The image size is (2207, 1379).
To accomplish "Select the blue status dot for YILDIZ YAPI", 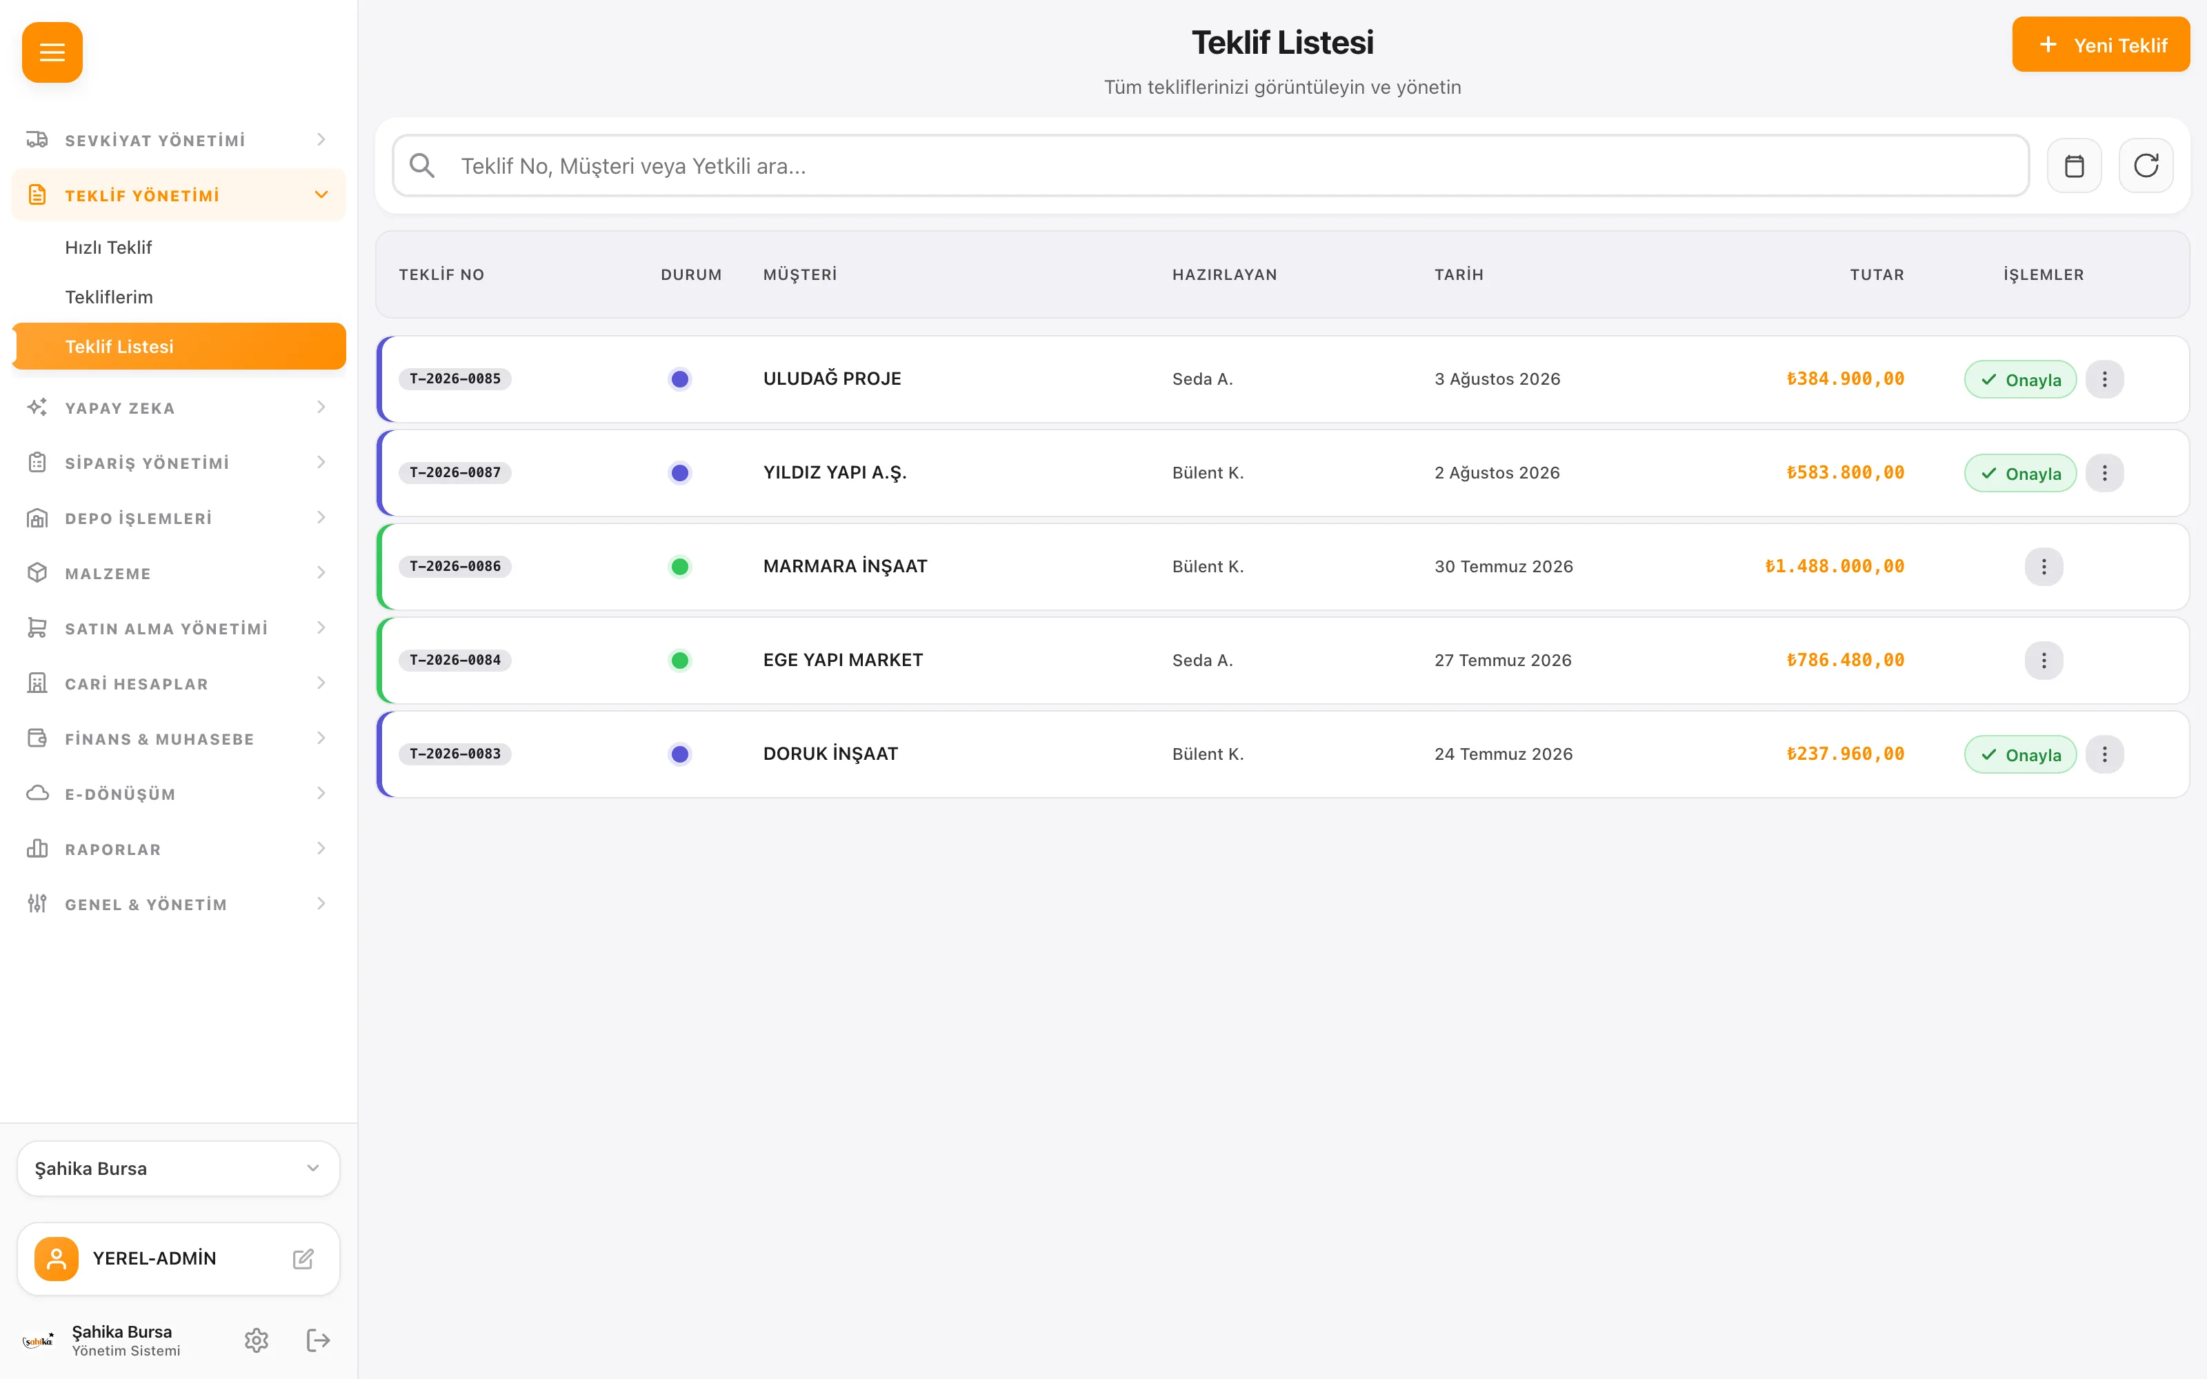I will click(679, 472).
